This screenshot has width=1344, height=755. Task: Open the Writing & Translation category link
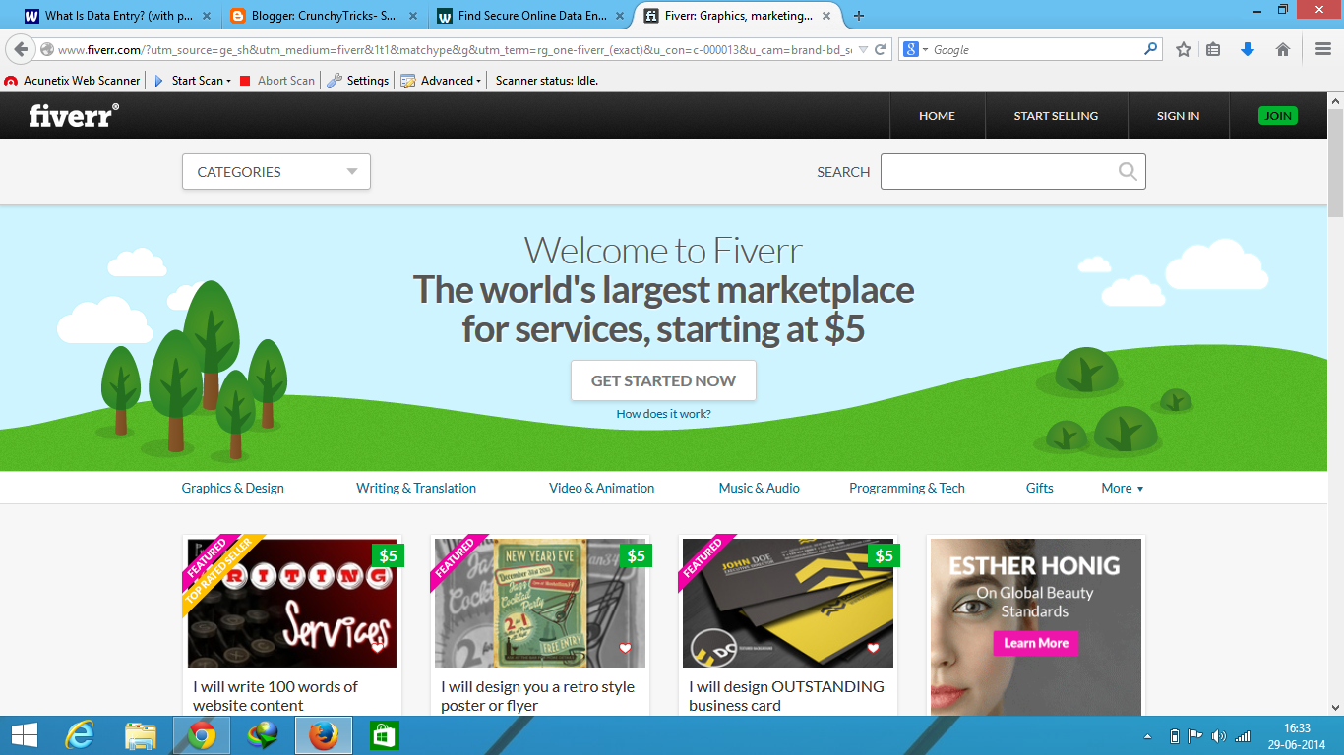click(x=416, y=488)
